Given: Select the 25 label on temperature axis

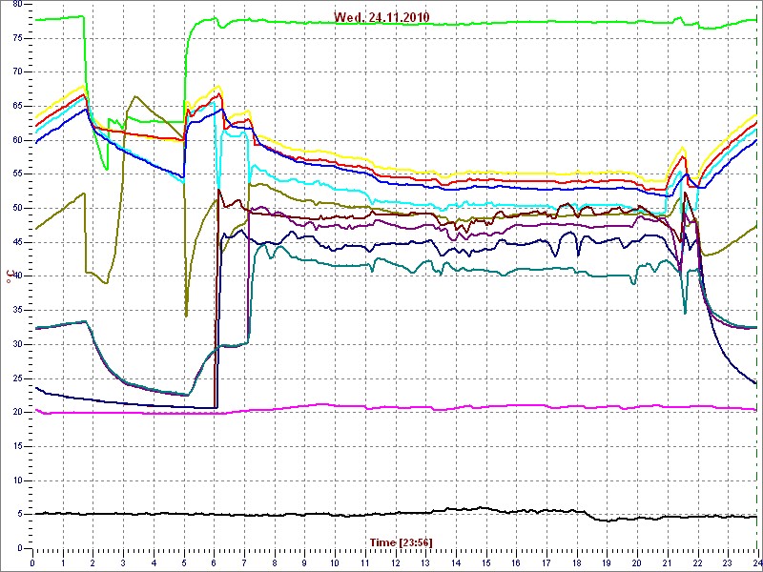Looking at the screenshot, I should [16, 378].
